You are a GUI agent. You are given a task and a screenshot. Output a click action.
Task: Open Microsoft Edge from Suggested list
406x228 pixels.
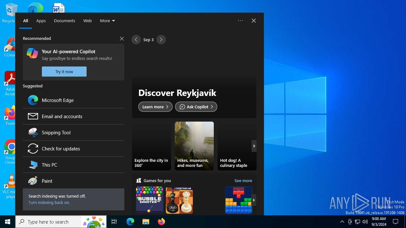click(x=74, y=100)
